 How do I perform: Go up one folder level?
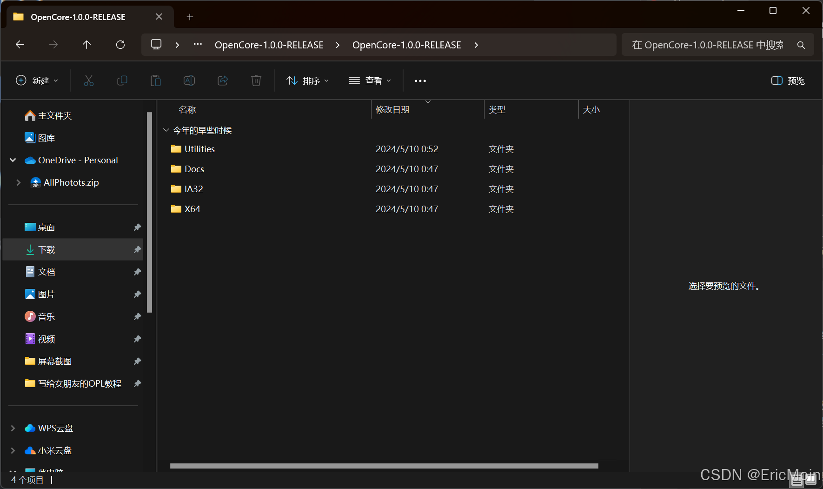[x=86, y=45]
